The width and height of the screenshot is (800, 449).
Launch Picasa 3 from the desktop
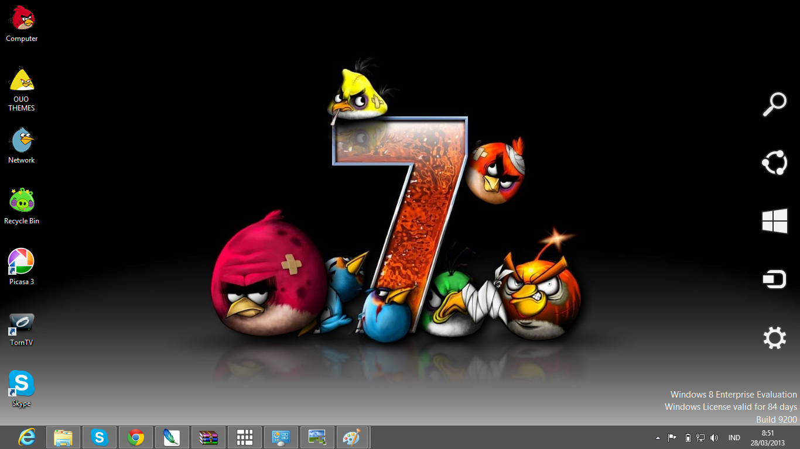[x=22, y=261]
